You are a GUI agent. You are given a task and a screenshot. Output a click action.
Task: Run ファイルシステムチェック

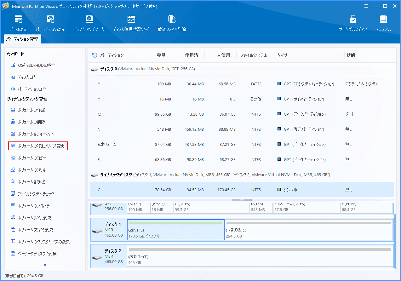(32, 194)
